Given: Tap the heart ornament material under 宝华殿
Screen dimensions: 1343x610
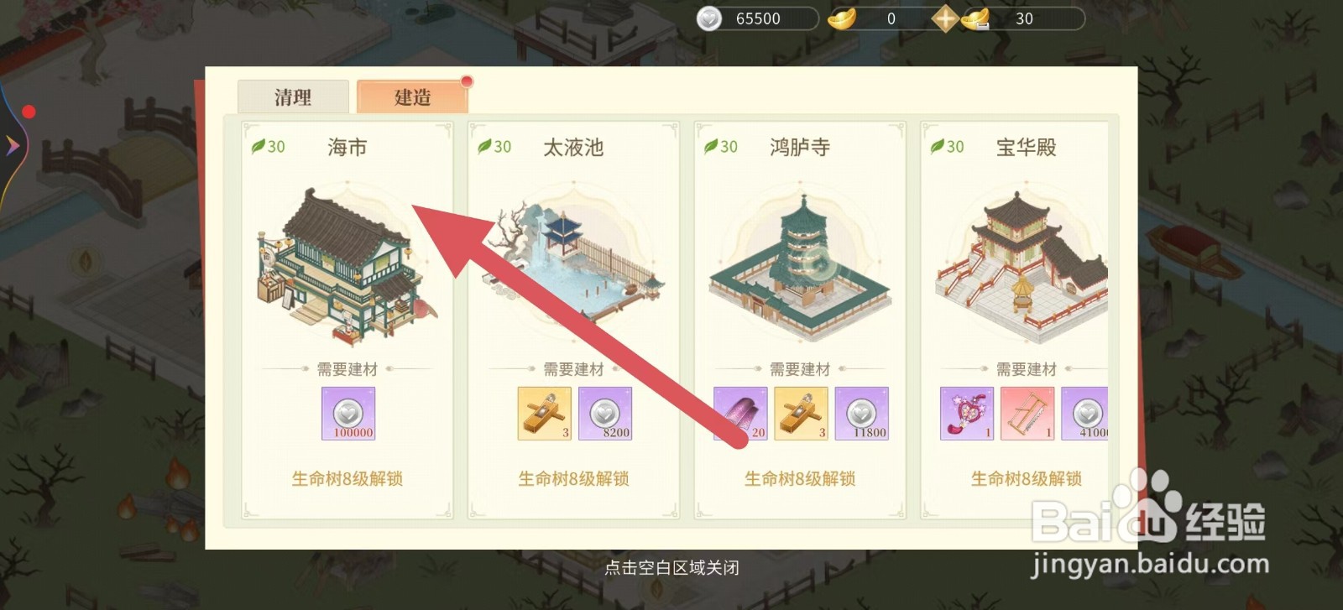Looking at the screenshot, I should click(x=967, y=414).
